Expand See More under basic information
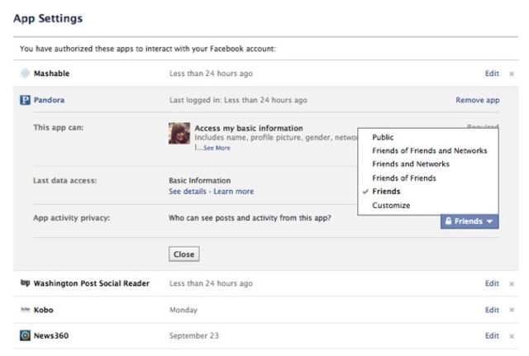Image resolution: width=529 pixels, height=356 pixels. pyautogui.click(x=217, y=148)
